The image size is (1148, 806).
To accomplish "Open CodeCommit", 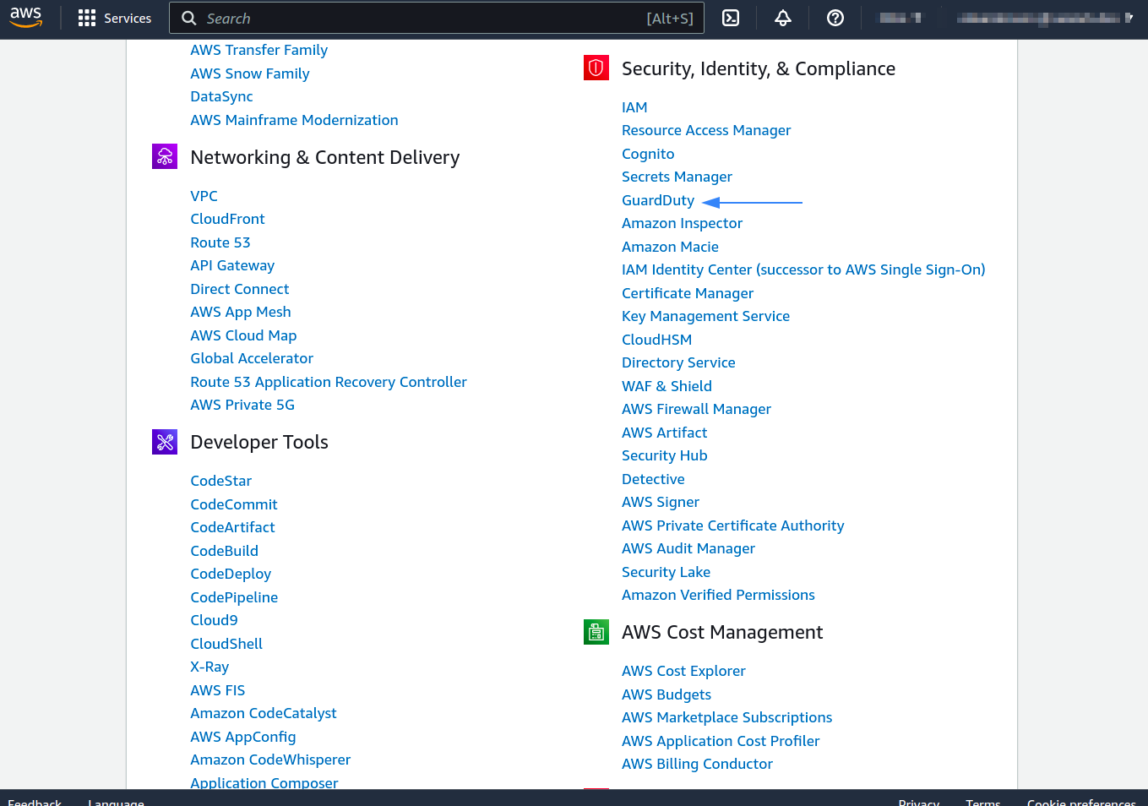I will coord(234,504).
